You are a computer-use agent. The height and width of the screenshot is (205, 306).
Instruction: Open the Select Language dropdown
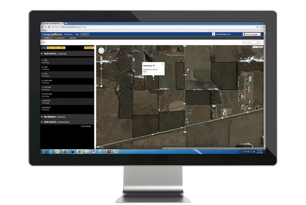[x=251, y=34]
